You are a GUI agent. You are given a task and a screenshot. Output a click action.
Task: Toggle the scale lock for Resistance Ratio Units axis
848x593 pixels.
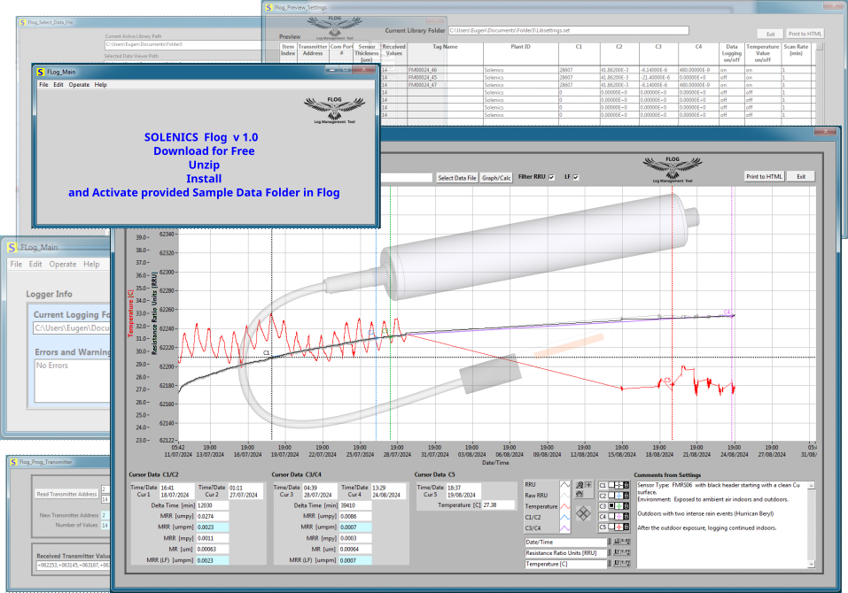click(610, 552)
